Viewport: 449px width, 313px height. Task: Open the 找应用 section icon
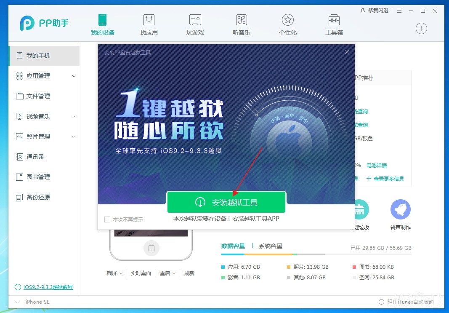(149, 20)
